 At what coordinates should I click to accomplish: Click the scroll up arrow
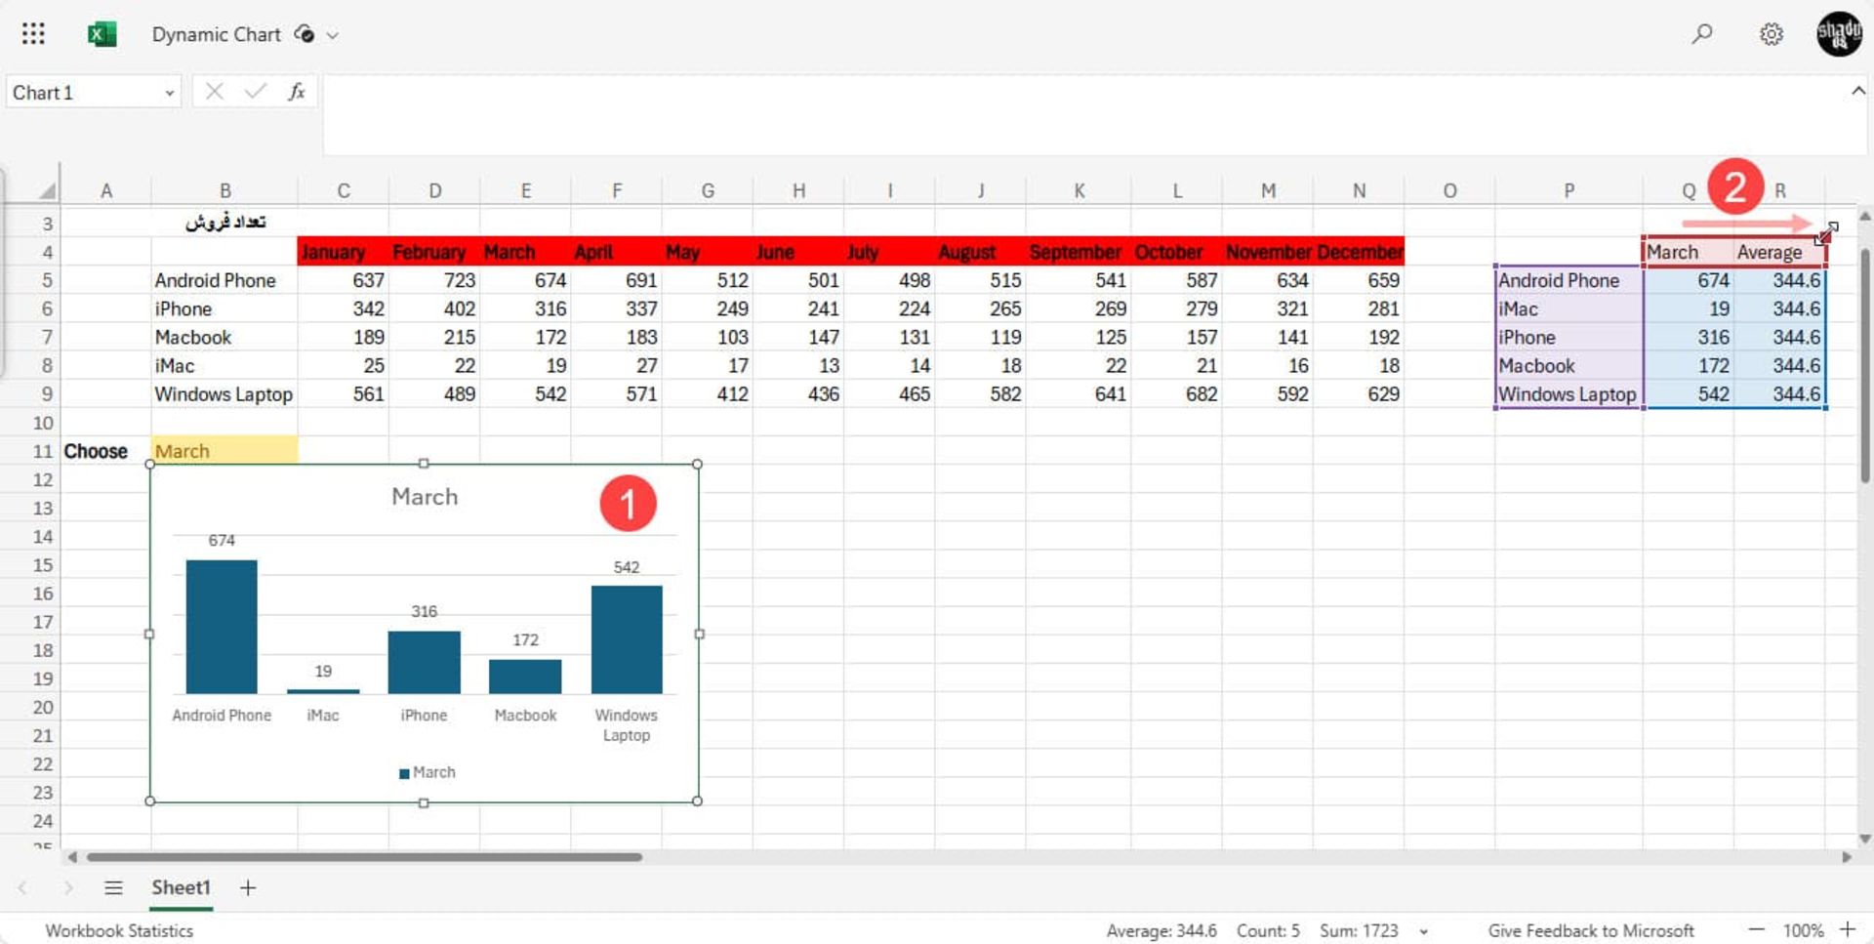(1865, 216)
